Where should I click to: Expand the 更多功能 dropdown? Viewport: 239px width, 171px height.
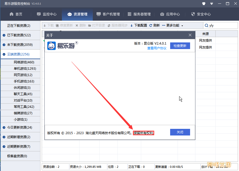pyautogui.click(x=182, y=26)
